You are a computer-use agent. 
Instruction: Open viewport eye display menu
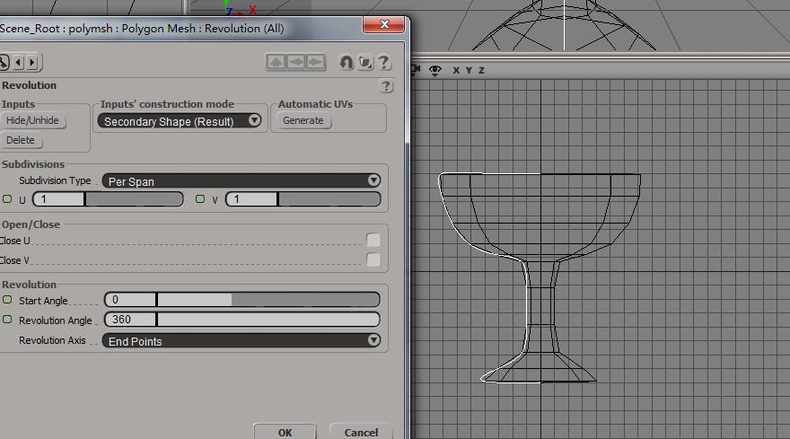(x=435, y=70)
